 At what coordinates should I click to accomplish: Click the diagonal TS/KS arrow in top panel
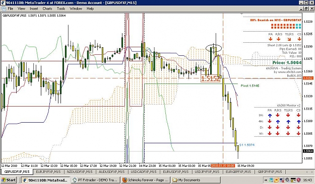(289, 39)
